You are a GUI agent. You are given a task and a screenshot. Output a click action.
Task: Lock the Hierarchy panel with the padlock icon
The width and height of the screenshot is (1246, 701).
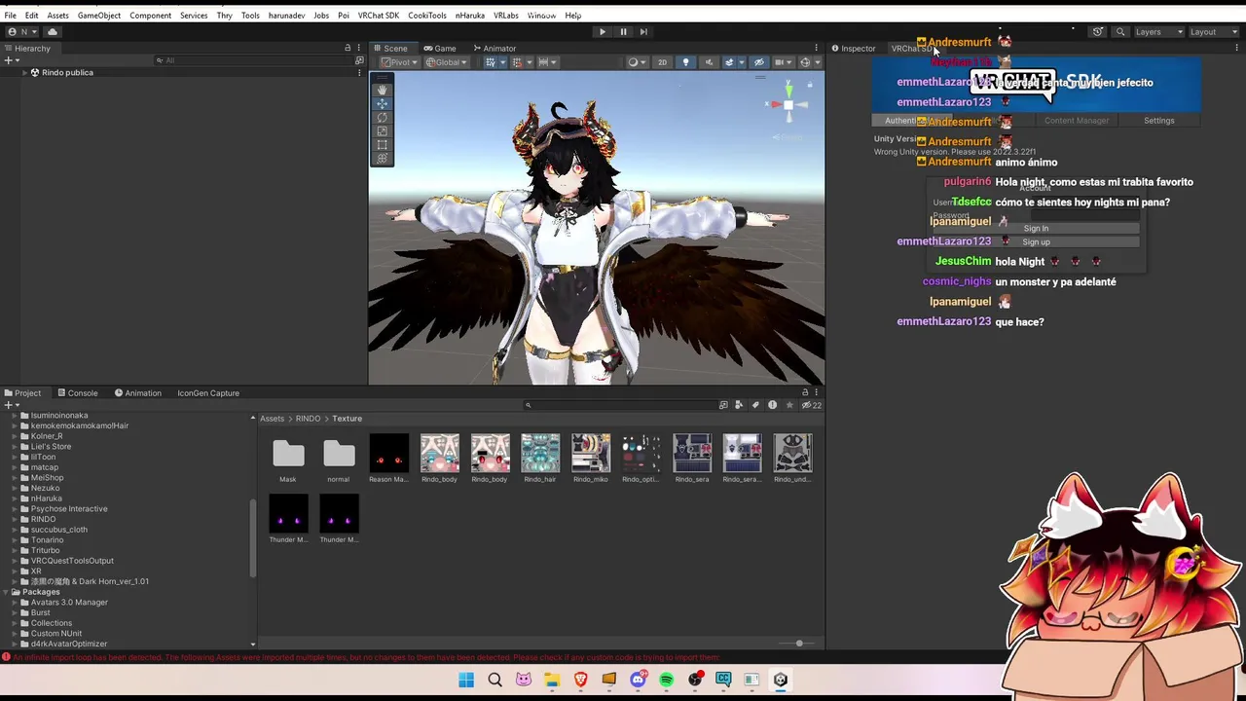348,48
